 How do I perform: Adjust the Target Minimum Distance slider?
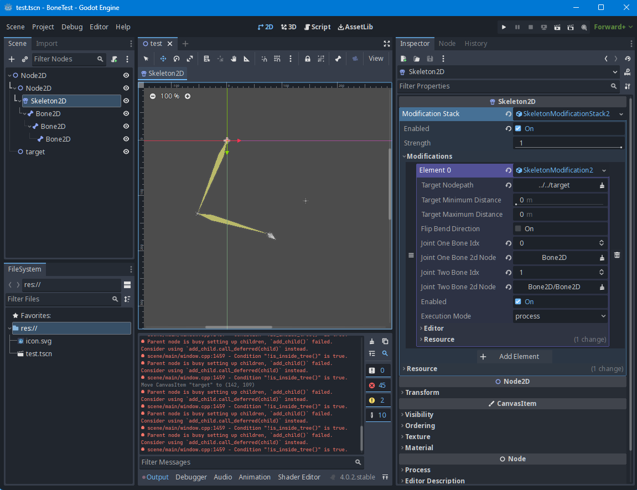(560, 200)
